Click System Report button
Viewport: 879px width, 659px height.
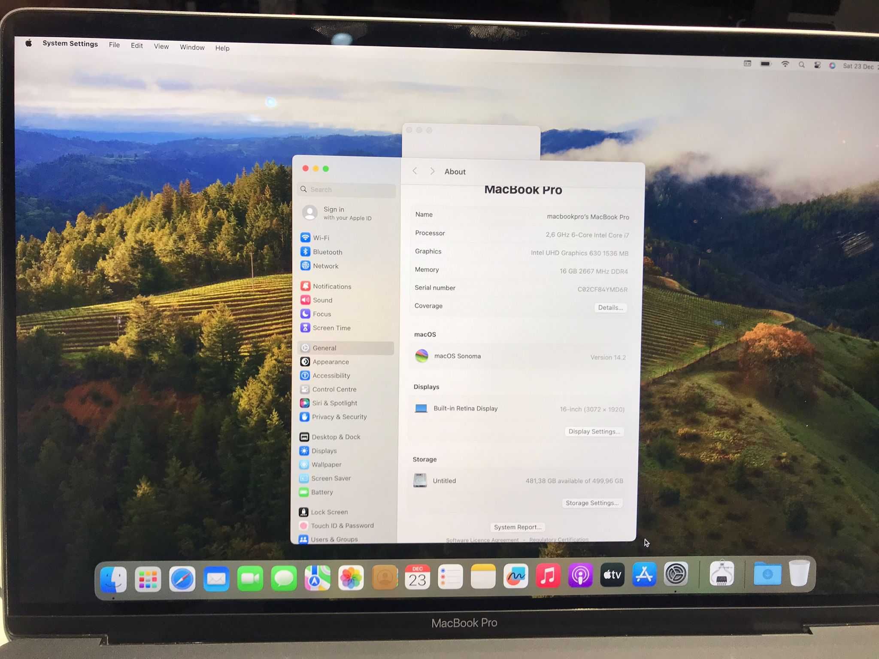tap(518, 527)
